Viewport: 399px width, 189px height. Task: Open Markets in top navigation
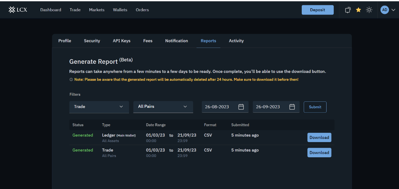click(97, 10)
